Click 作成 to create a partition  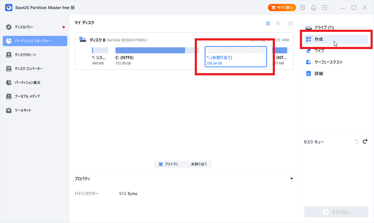tap(319, 39)
